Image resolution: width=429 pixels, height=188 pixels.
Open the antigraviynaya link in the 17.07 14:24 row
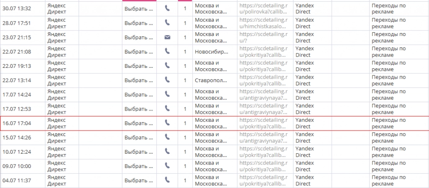point(264,95)
